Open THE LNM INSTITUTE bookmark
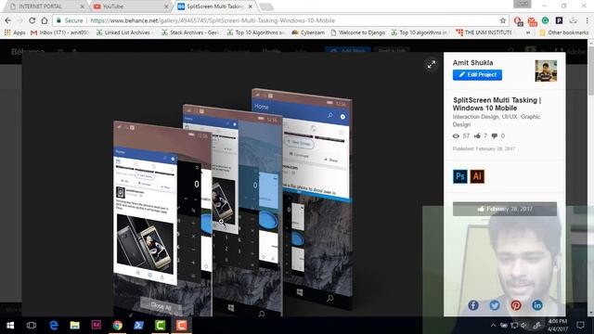The image size is (594, 334). point(484,32)
